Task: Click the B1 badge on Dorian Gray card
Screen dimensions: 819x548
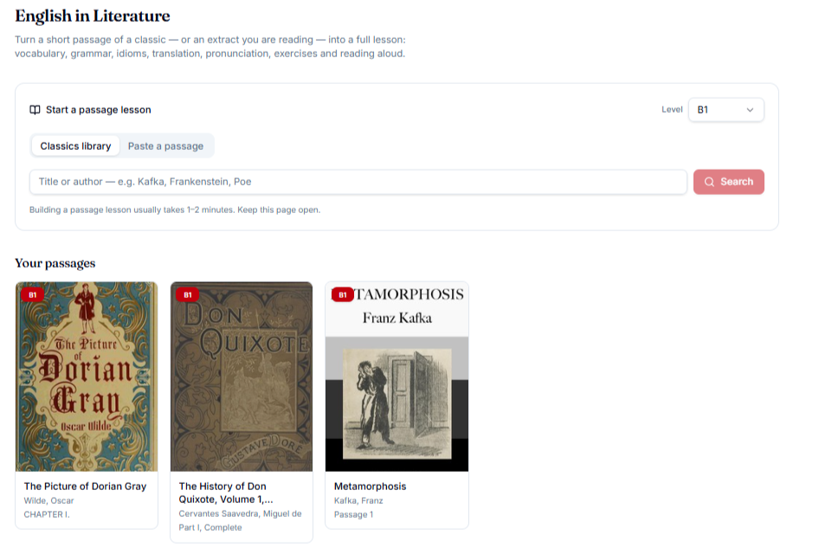Action: click(x=32, y=295)
